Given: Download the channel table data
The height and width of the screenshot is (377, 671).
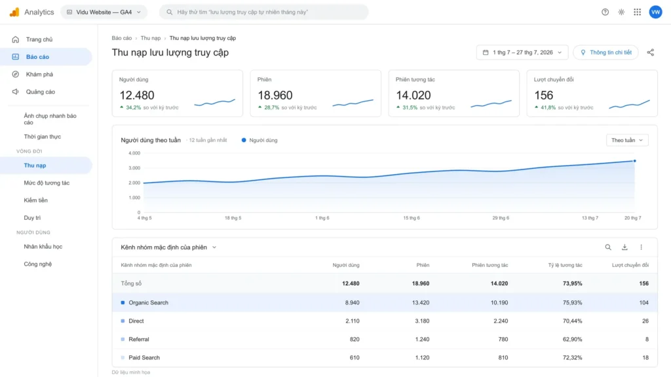Looking at the screenshot, I should coord(624,247).
